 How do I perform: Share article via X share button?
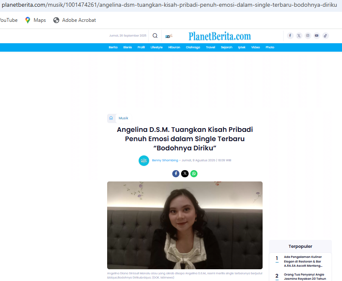[x=185, y=173]
